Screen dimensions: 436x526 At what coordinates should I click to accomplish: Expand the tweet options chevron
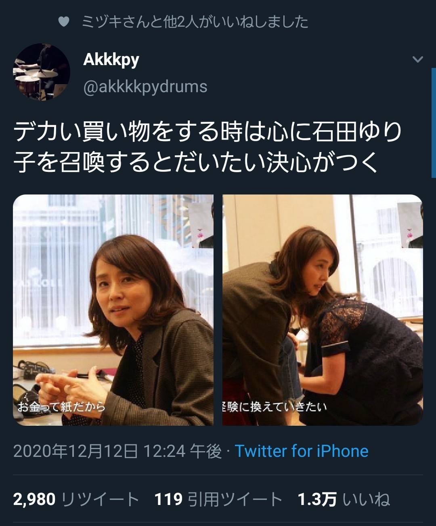[x=417, y=59]
